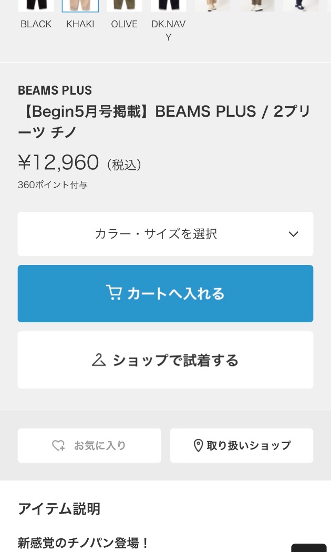Open the カラー・サイズを選択 dropdown
The image size is (331, 552).
(x=165, y=234)
